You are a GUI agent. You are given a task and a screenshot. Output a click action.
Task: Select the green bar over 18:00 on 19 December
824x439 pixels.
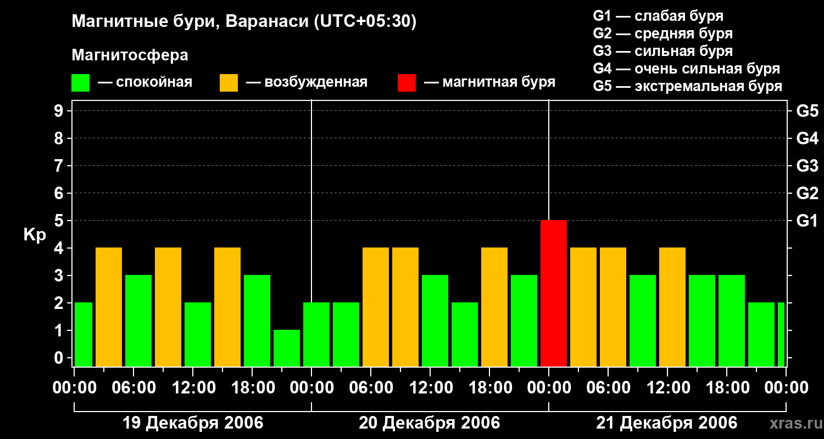click(x=257, y=320)
